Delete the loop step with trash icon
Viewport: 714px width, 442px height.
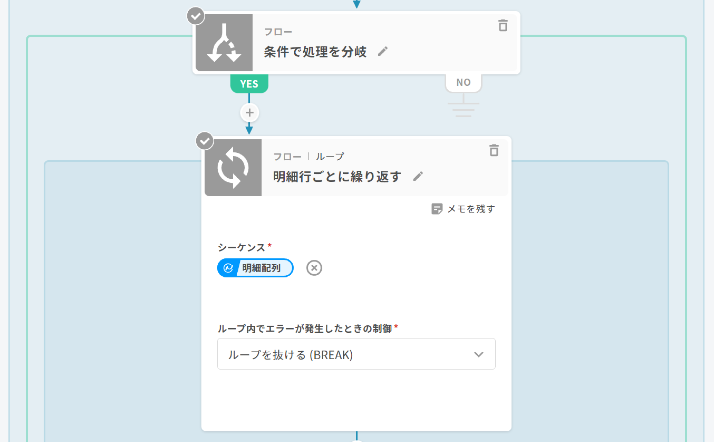click(494, 150)
